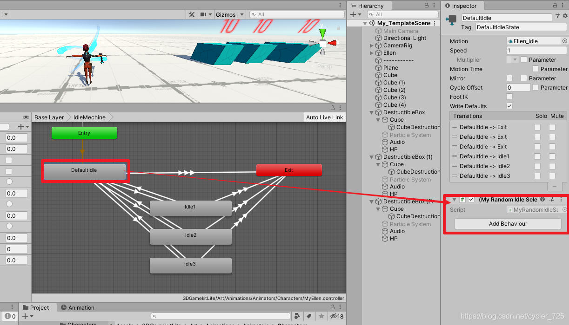Open the Animator parameter add dropdown

[23, 127]
